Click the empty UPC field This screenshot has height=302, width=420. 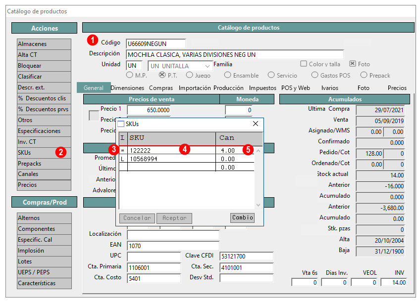pyautogui.click(x=154, y=257)
